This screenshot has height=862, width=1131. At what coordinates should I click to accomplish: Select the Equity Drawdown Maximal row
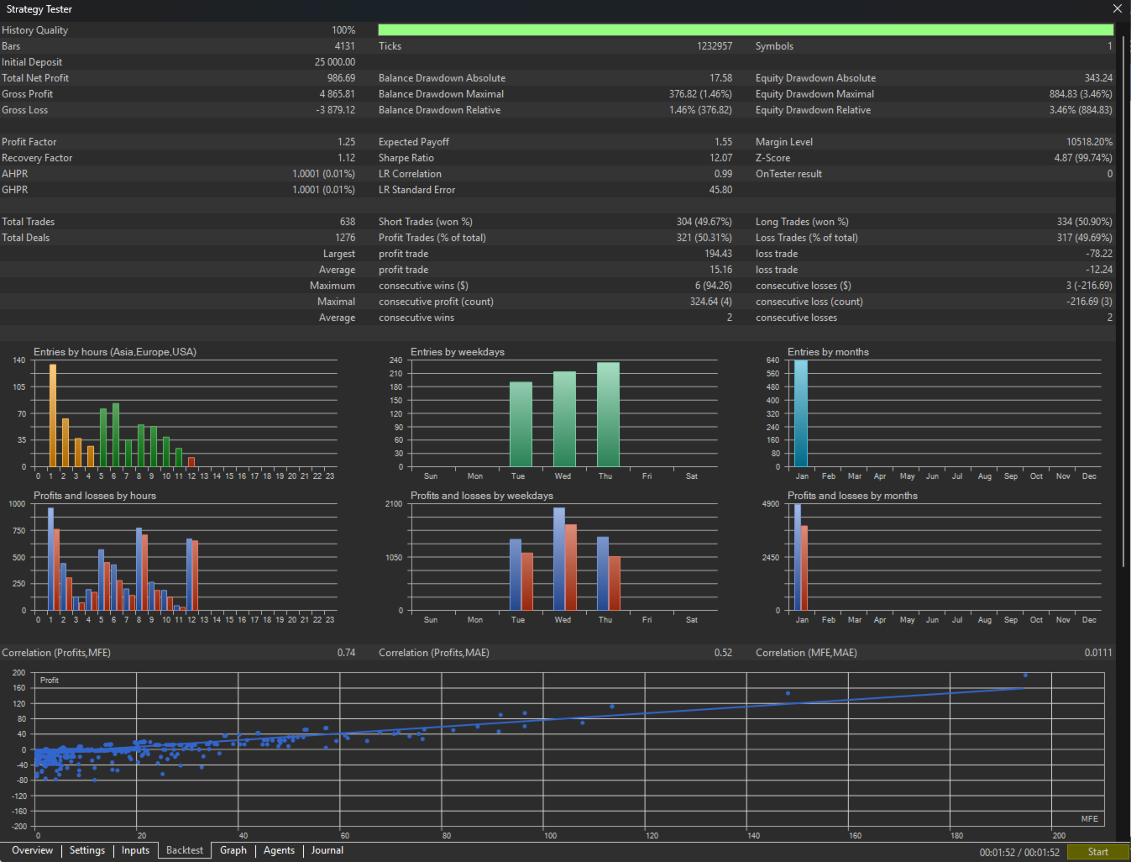point(933,94)
